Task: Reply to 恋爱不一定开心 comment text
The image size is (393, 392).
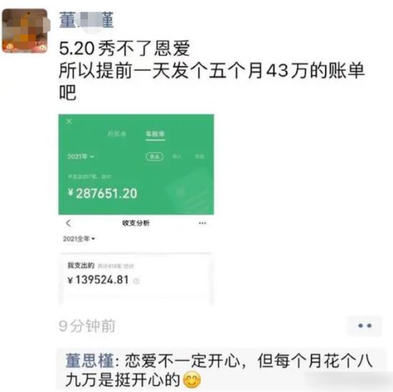Action: click(x=219, y=370)
